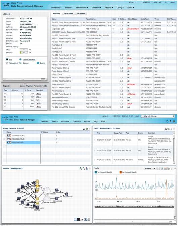Toggle the grid display button under topology
The width and height of the screenshot is (178, 226).
click(89, 219)
